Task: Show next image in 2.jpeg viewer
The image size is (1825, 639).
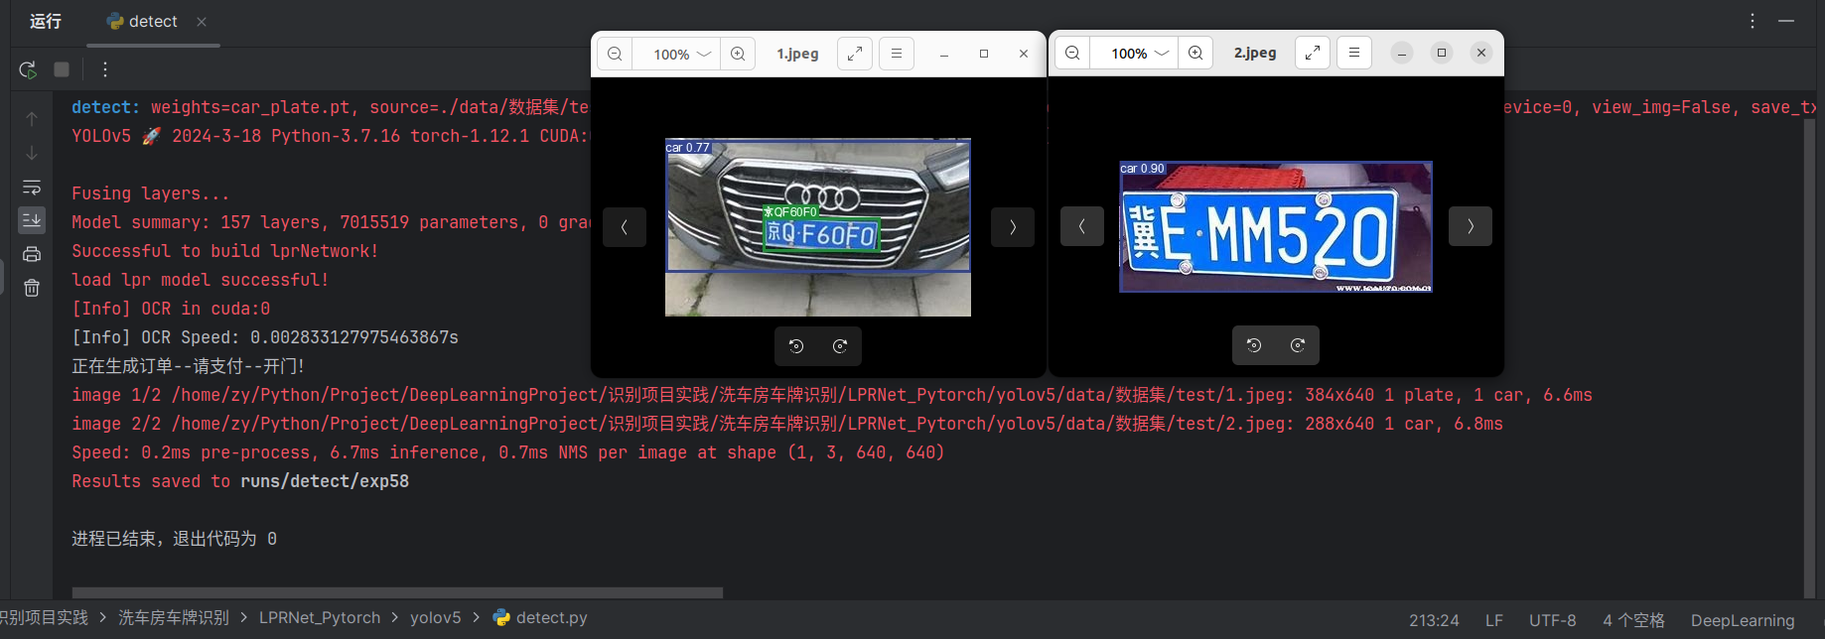Action: (1471, 226)
